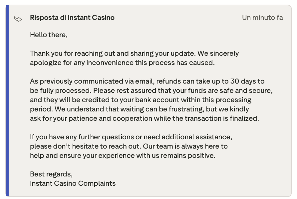Click the line starting "please don't hesitate"
The width and height of the screenshot is (297, 199).
tap(129, 146)
